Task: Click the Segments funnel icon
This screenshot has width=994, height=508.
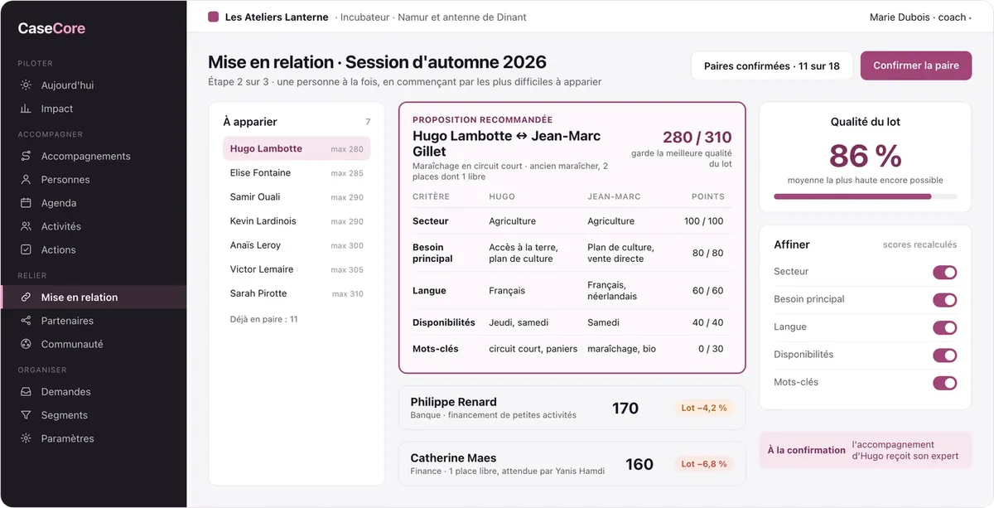Action: click(26, 415)
